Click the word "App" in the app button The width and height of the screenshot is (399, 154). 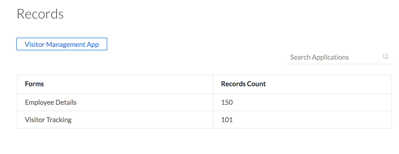pos(93,45)
